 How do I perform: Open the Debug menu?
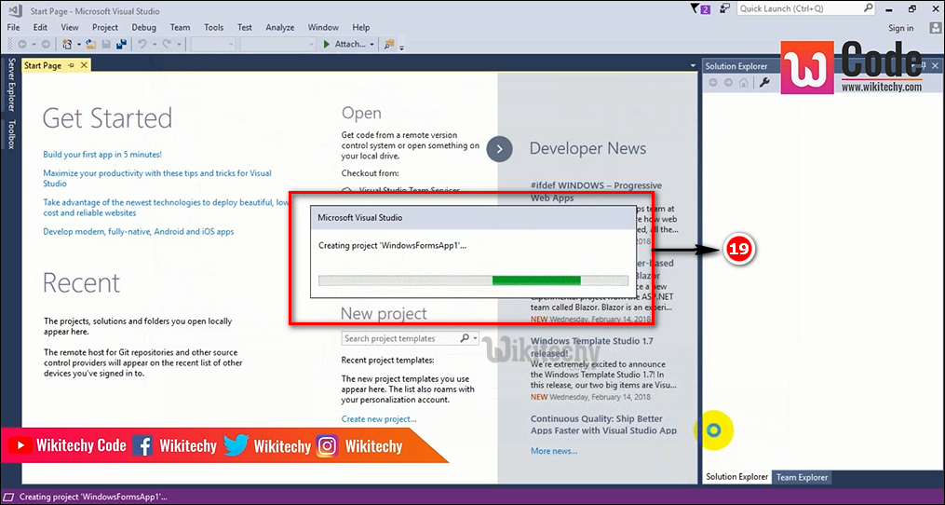(x=143, y=27)
